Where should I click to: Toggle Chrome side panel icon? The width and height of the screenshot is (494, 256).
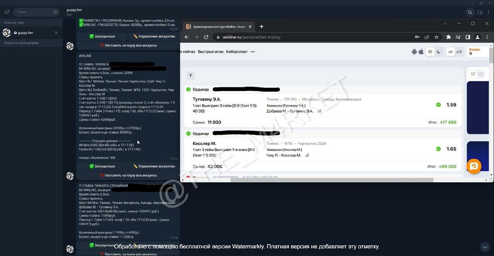click(468, 37)
